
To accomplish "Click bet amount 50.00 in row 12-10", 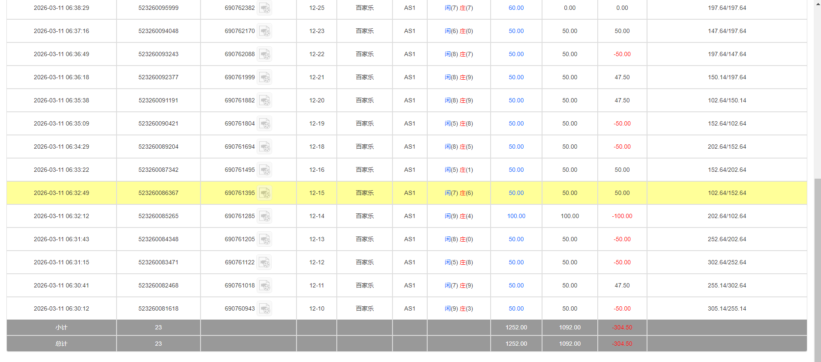I will pos(516,309).
